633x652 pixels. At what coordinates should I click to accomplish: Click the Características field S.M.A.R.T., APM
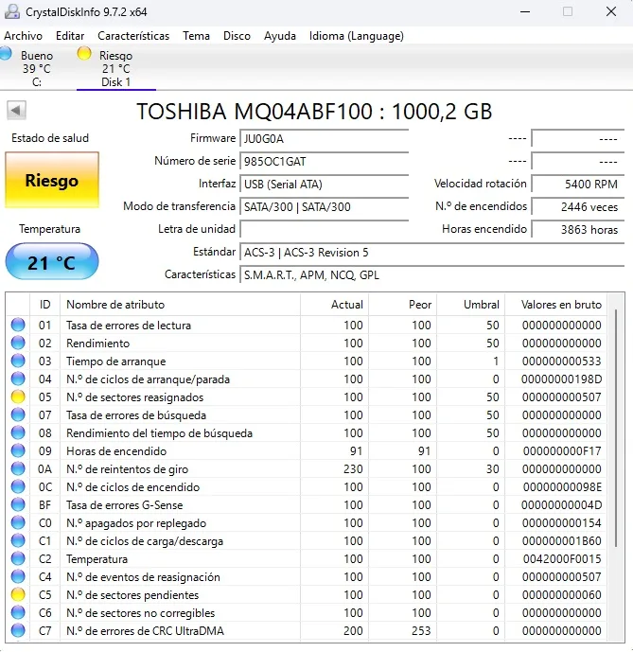(431, 274)
